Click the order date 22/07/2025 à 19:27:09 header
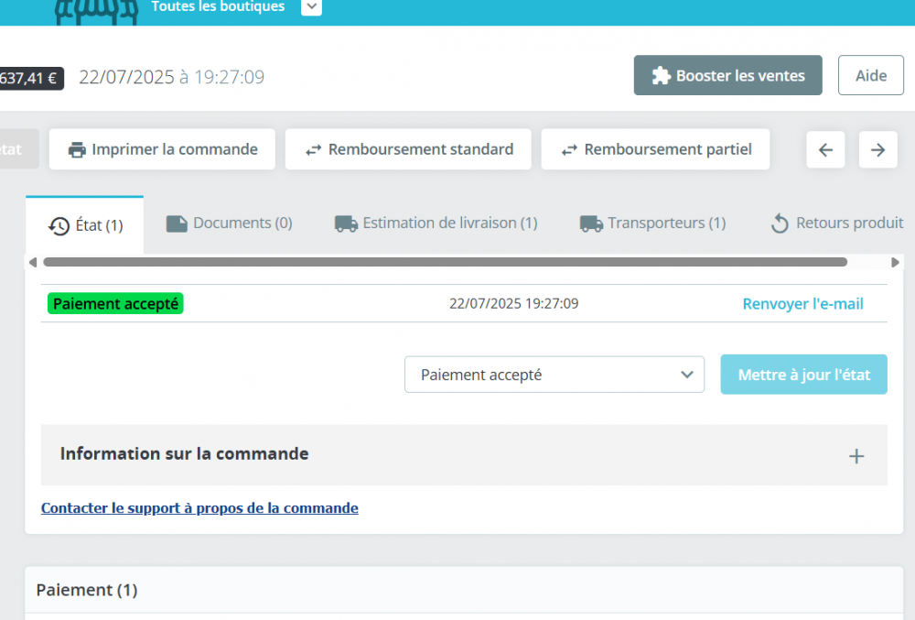 172,77
